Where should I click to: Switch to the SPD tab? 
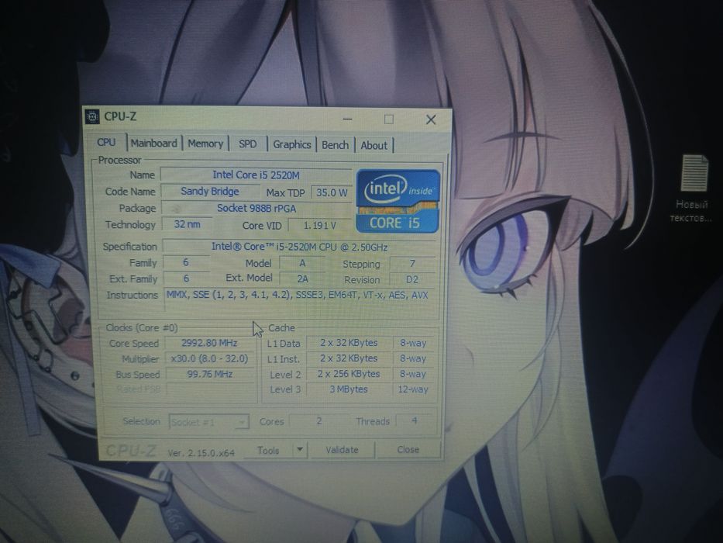248,144
